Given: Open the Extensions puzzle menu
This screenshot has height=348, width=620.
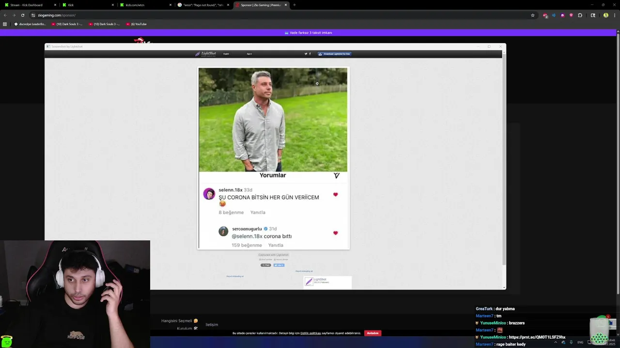Looking at the screenshot, I should [580, 15].
